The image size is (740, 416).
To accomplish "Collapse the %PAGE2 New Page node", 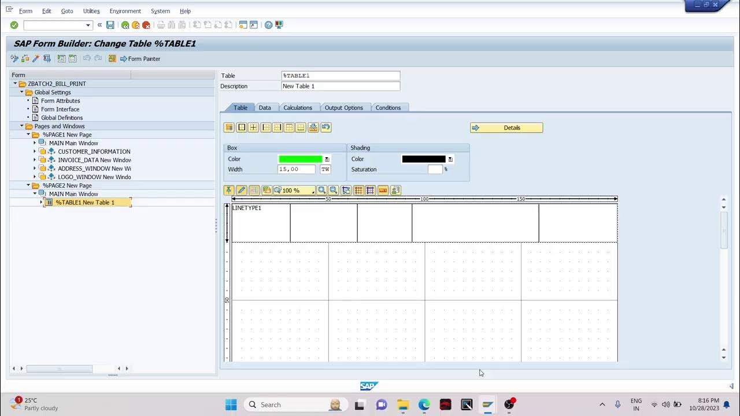I will pyautogui.click(x=28, y=185).
